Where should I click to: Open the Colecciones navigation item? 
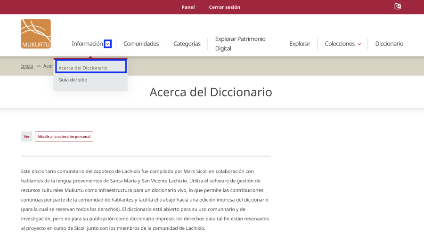point(340,44)
